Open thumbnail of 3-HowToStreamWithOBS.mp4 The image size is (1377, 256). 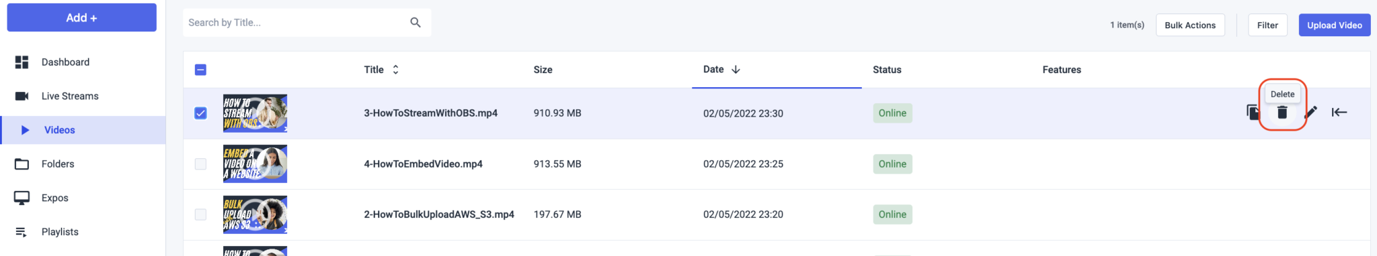coord(255,113)
